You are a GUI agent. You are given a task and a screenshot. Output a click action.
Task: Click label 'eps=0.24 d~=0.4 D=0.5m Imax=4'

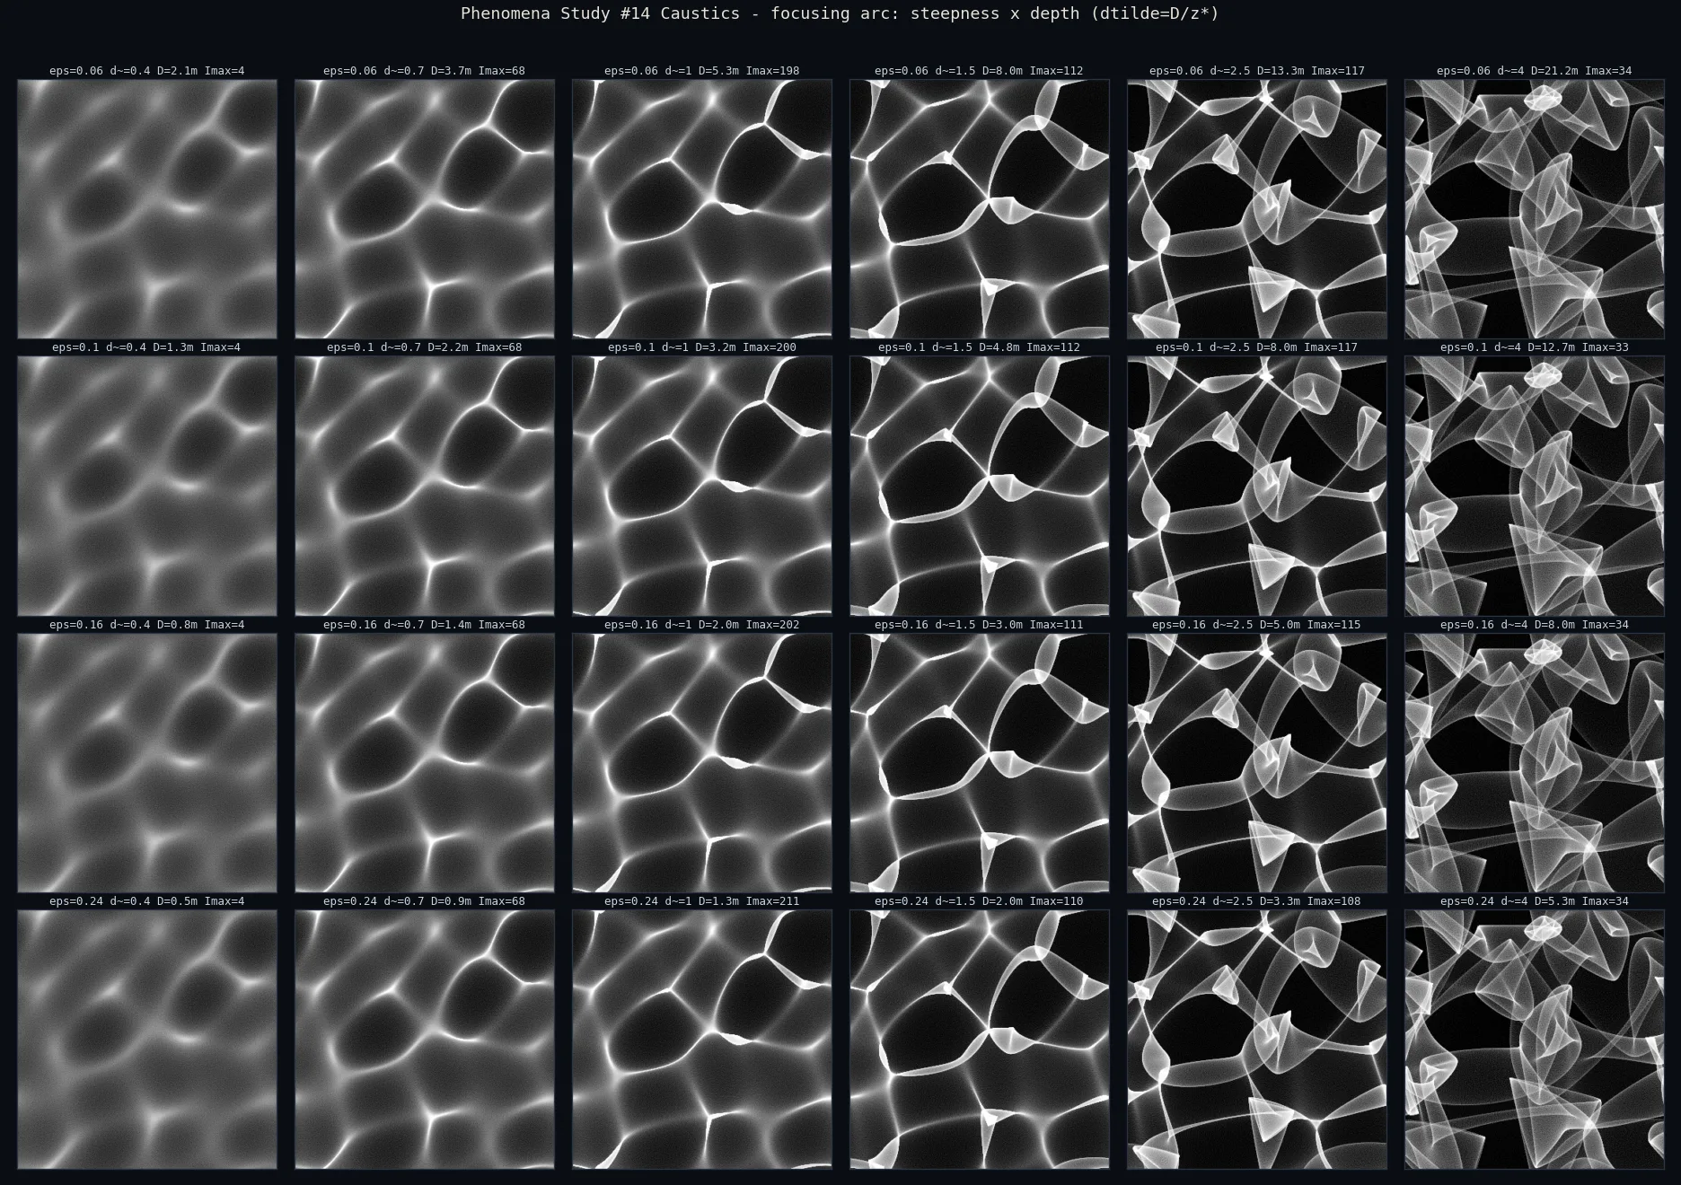[x=147, y=901]
